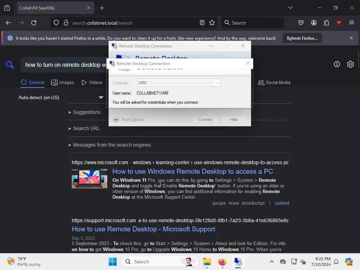Image resolution: width=360 pixels, height=270 pixels.
Task: Click the duckduckgo engine label on first result
Action: click(253, 203)
